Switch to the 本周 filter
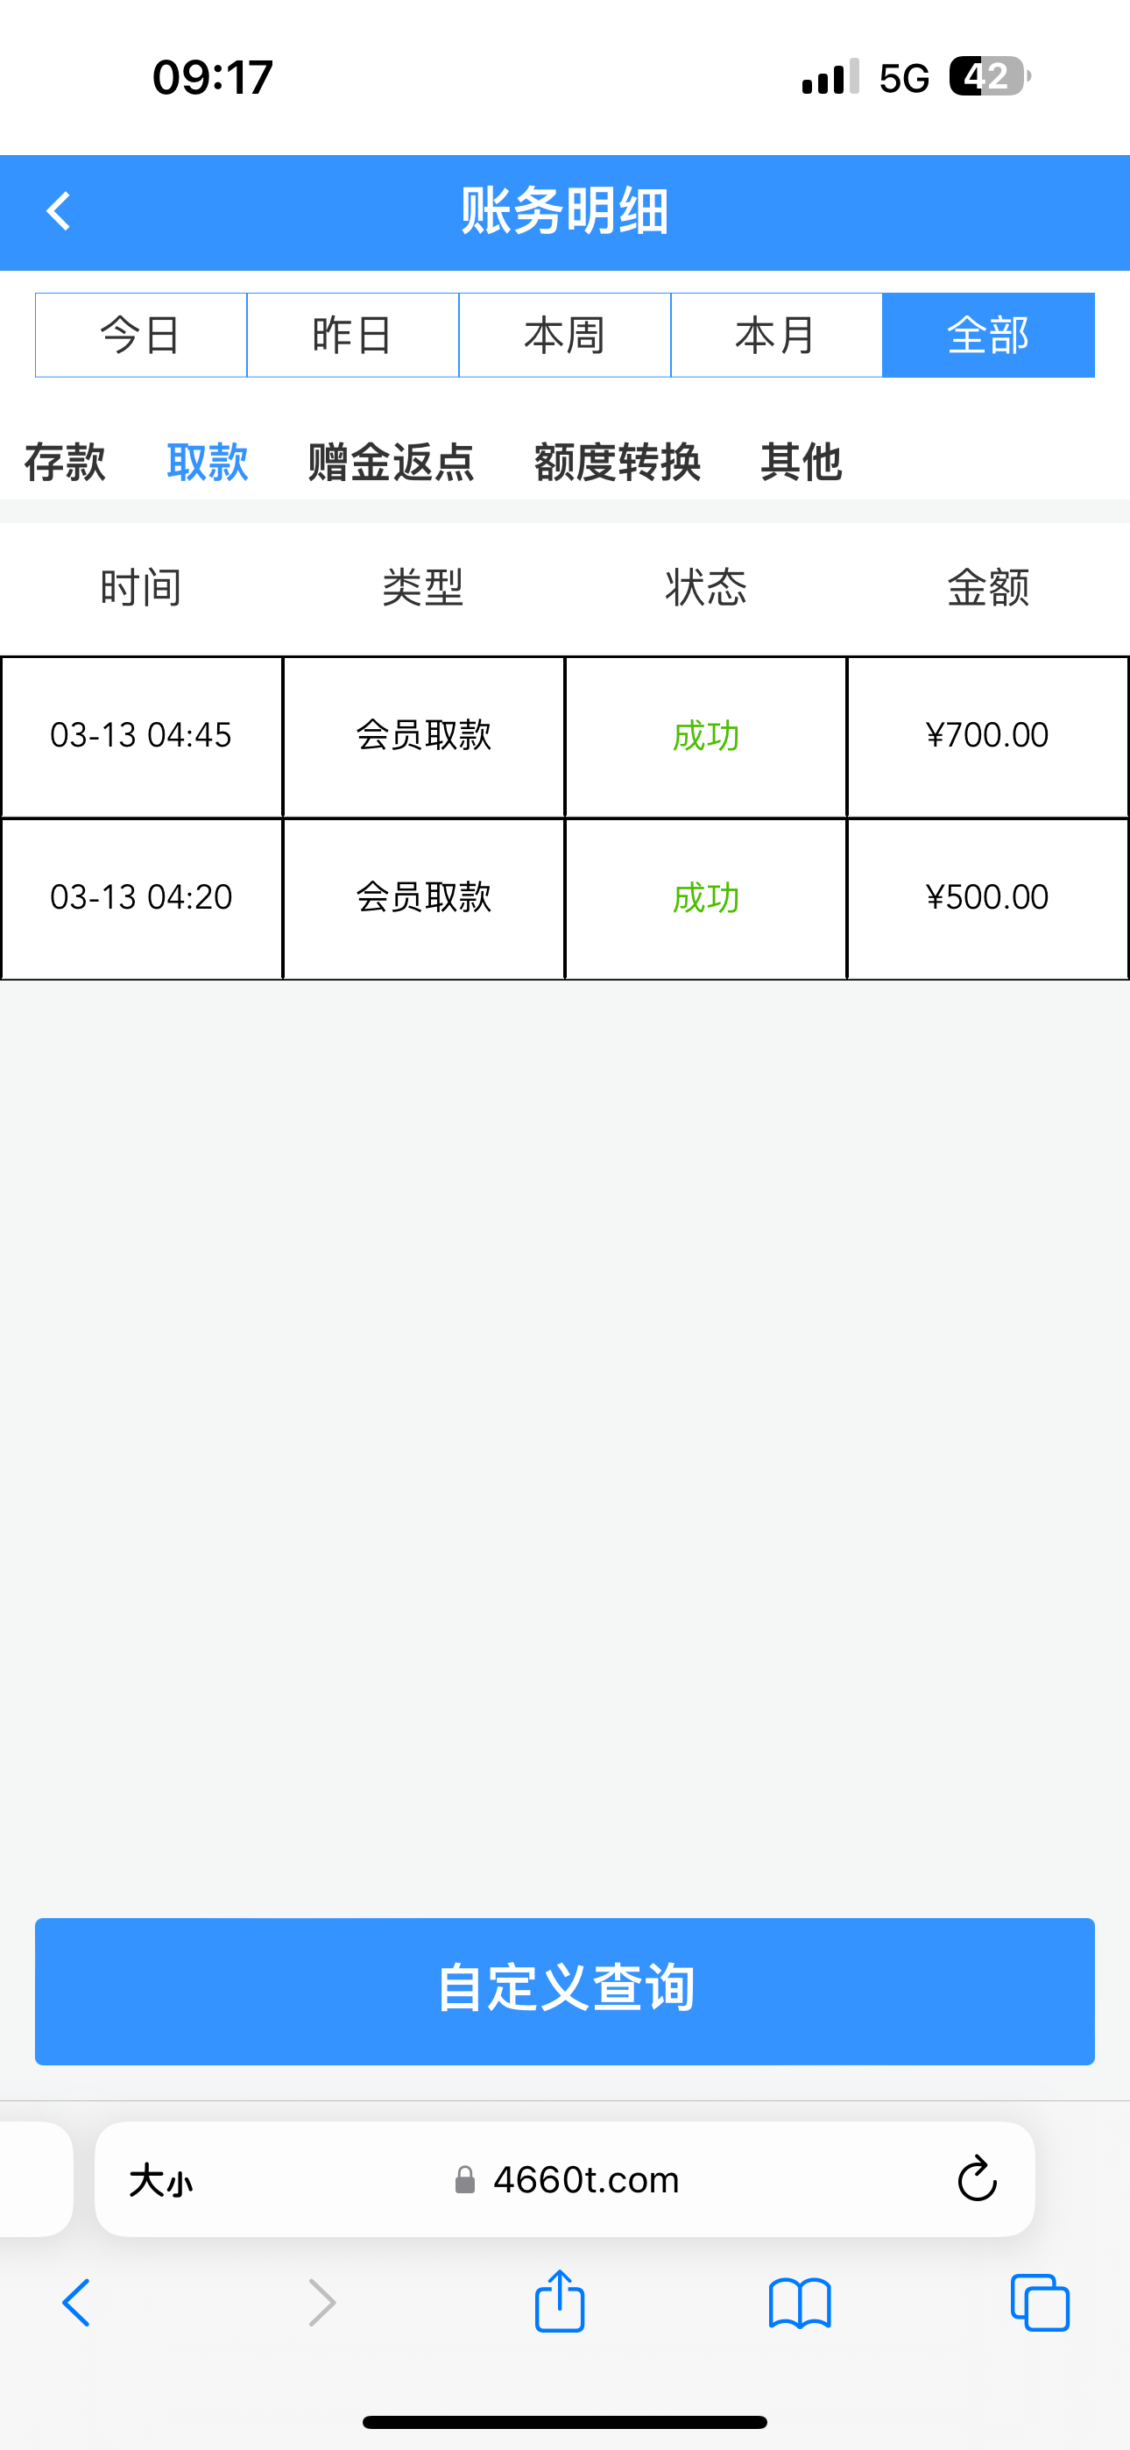This screenshot has width=1130, height=2450. point(565,336)
